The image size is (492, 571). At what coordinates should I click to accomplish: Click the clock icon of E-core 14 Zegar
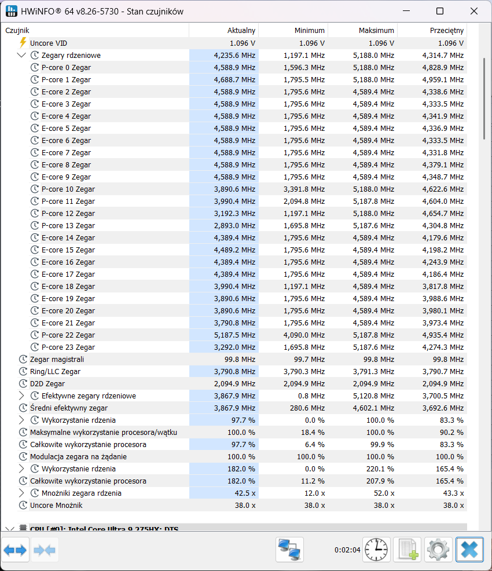35,238
